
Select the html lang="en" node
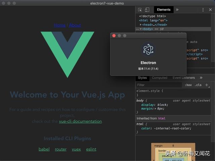click(153, 20)
